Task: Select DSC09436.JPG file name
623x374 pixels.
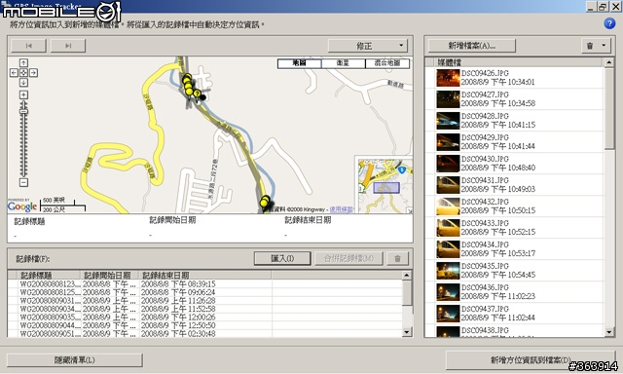Action: click(x=485, y=287)
